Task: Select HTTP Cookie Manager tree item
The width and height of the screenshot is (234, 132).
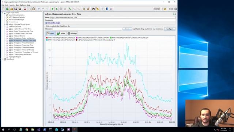Action: click(x=16, y=19)
